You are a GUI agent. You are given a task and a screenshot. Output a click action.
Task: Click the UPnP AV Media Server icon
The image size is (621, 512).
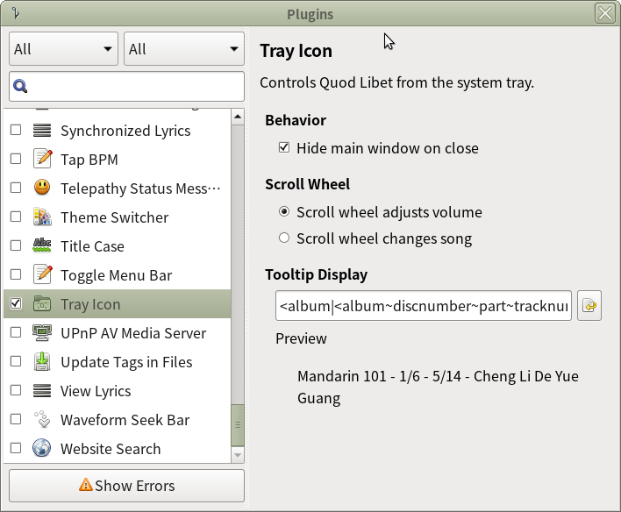coord(42,333)
